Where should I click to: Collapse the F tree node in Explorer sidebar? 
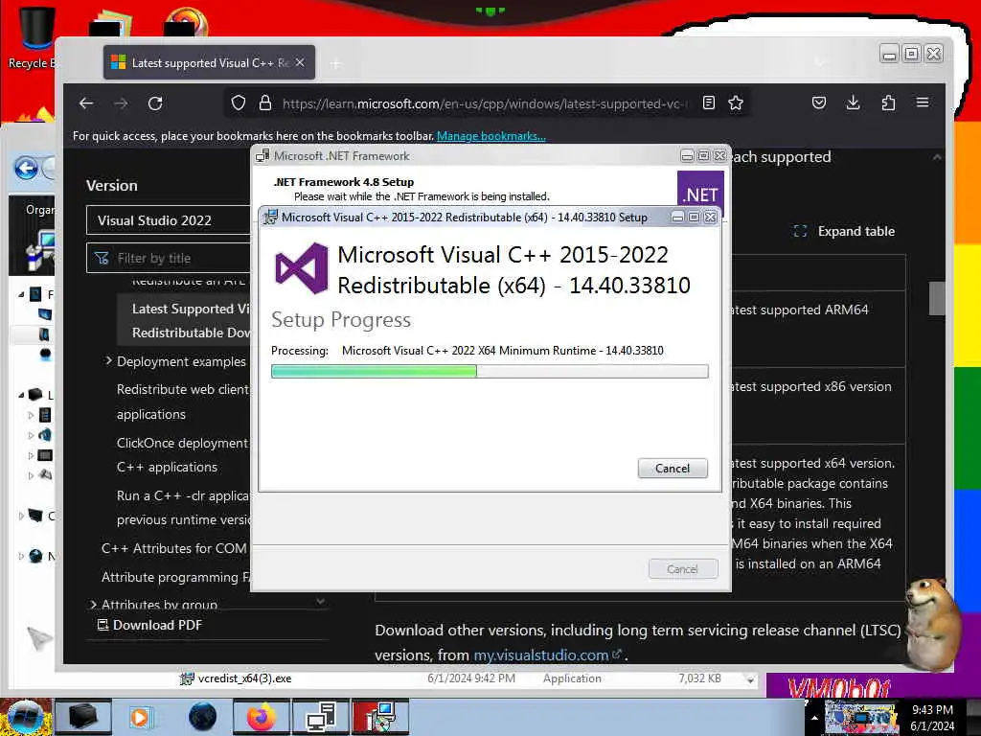pos(21,294)
